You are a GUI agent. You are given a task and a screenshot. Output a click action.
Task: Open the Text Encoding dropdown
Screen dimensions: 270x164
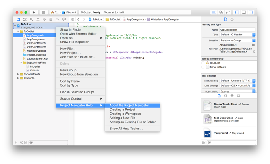click(237, 81)
